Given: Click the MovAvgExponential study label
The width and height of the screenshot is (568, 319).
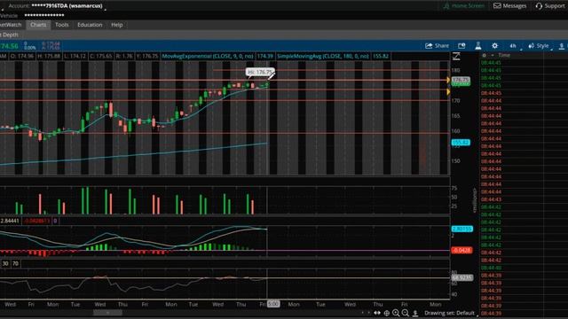Looking at the screenshot, I should tap(208, 56).
